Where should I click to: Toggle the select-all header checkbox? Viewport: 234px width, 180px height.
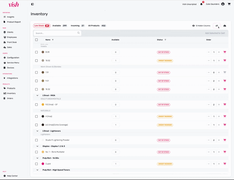pyautogui.click(x=37, y=40)
